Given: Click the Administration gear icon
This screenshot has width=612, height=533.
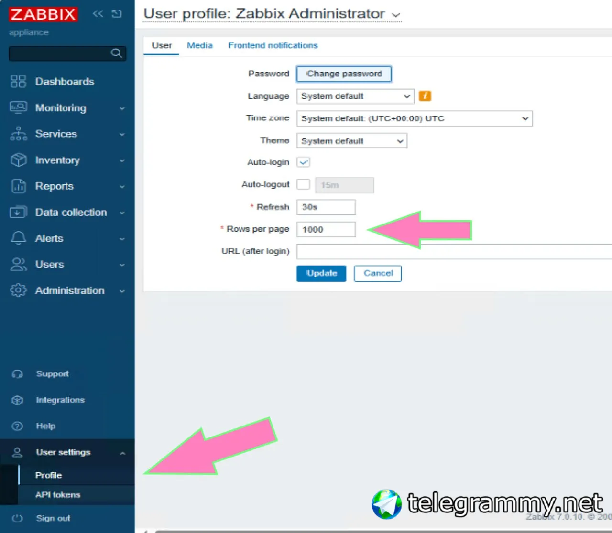Looking at the screenshot, I should [x=18, y=290].
